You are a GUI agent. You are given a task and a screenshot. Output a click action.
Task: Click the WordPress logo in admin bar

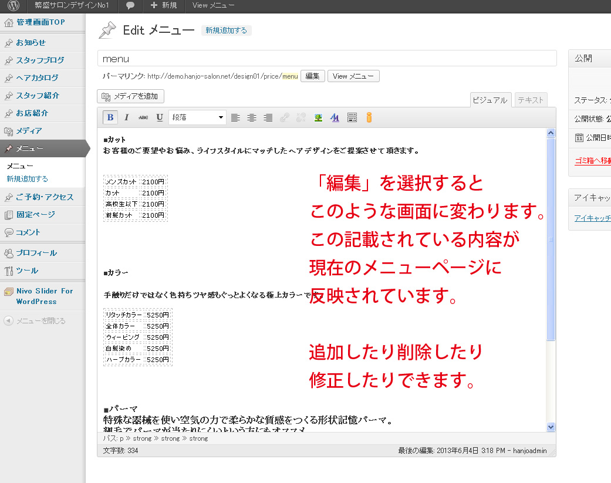coord(13,6)
